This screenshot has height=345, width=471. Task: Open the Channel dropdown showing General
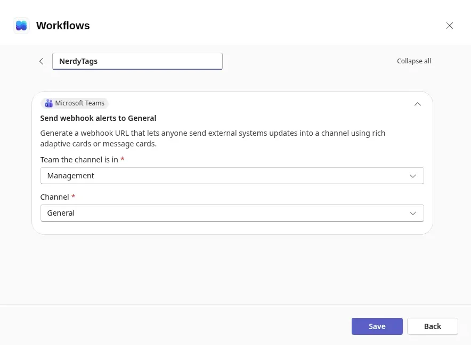point(232,213)
